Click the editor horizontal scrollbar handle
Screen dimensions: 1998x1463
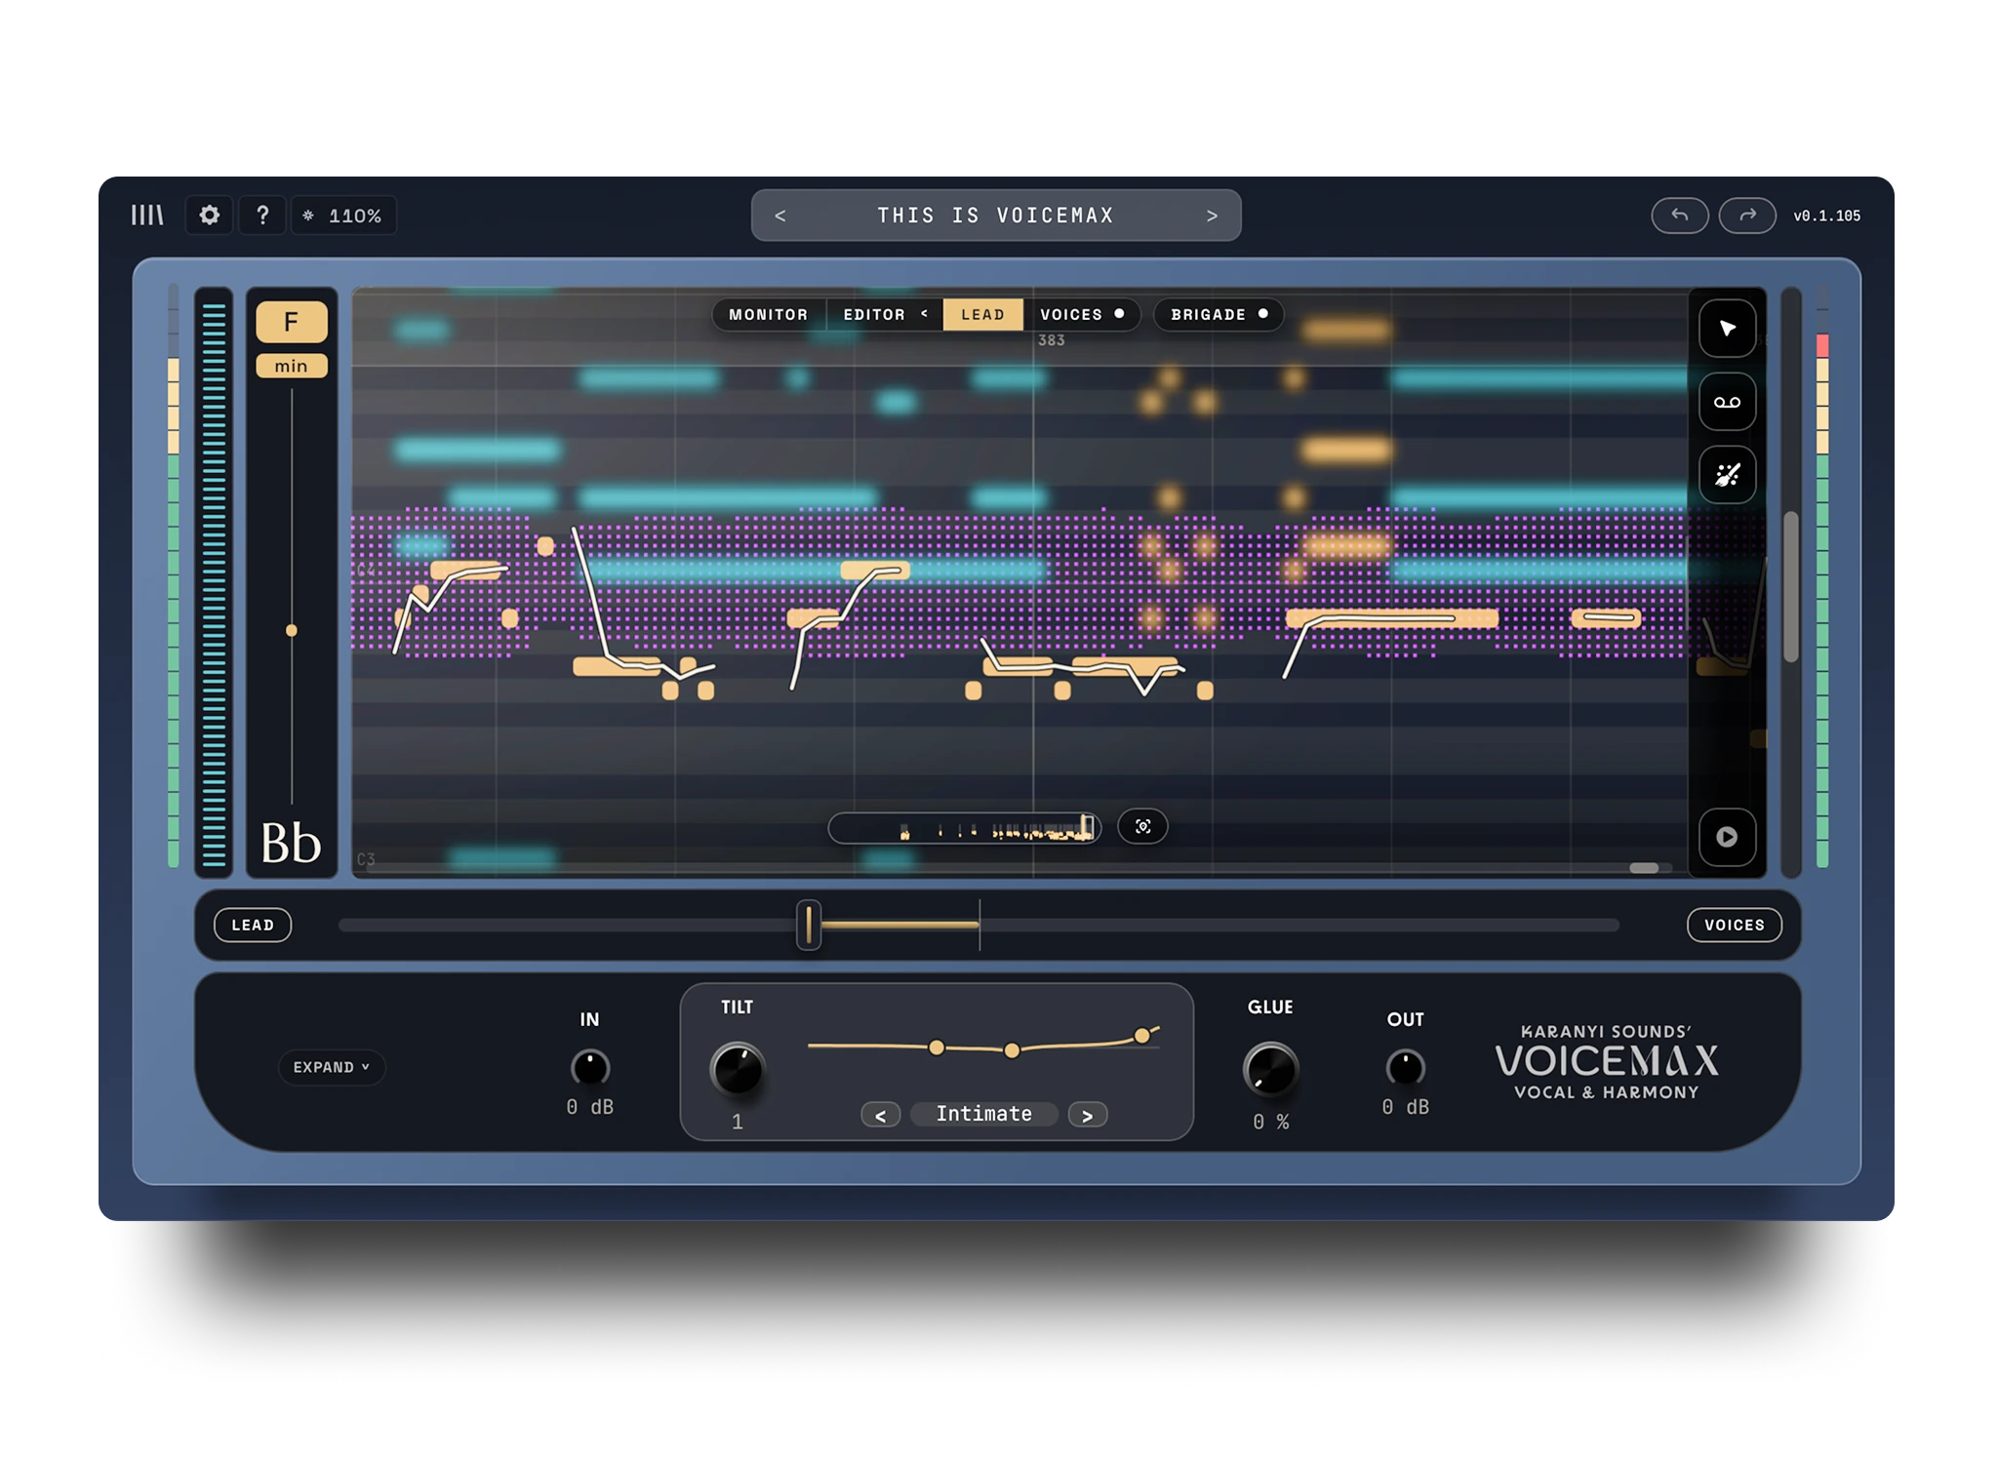pyautogui.click(x=1644, y=868)
